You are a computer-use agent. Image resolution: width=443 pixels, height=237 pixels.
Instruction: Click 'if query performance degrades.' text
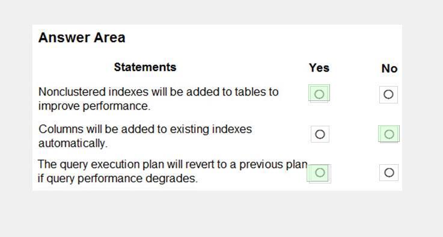click(118, 179)
